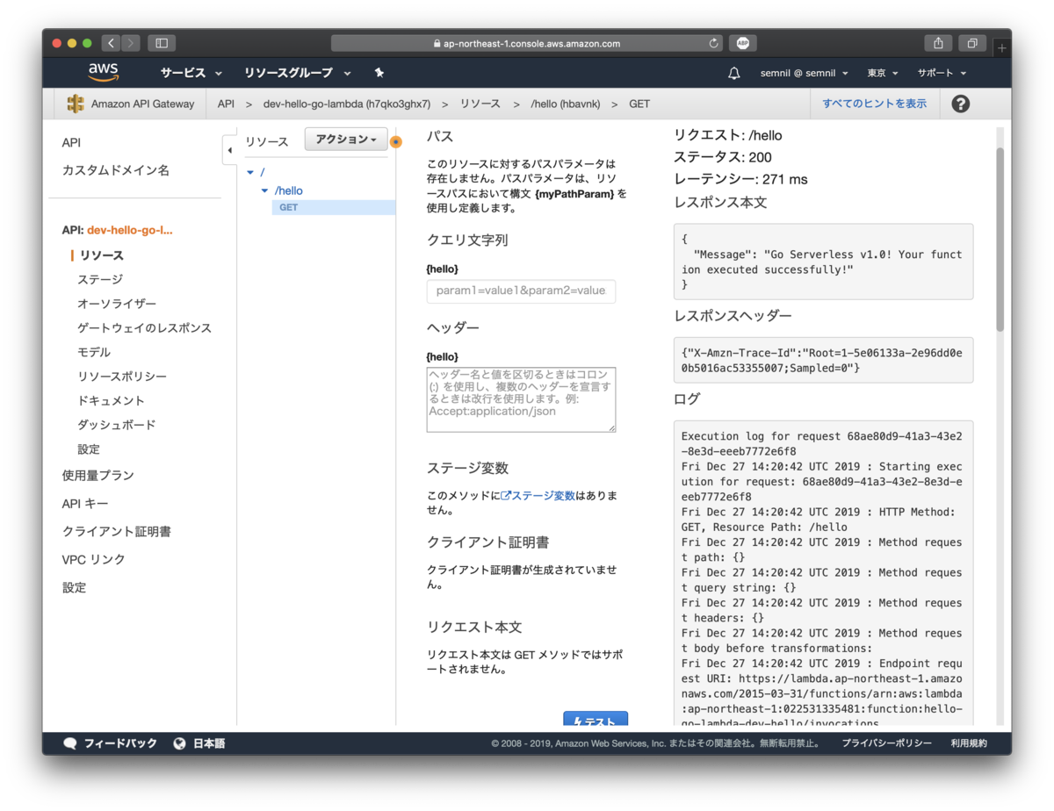Open リソースポリシー in the sidebar
This screenshot has height=811, width=1054.
(122, 376)
